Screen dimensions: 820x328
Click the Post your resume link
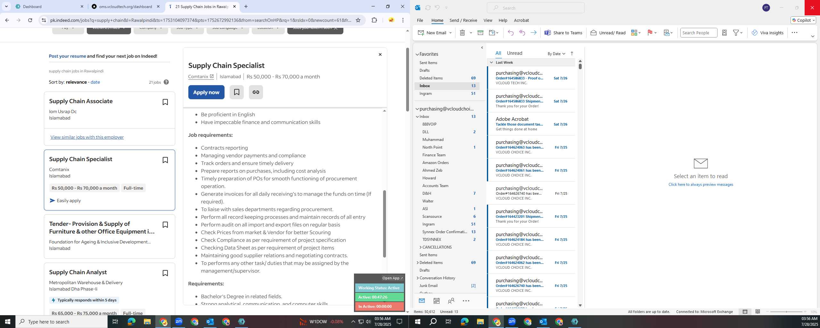click(x=67, y=56)
